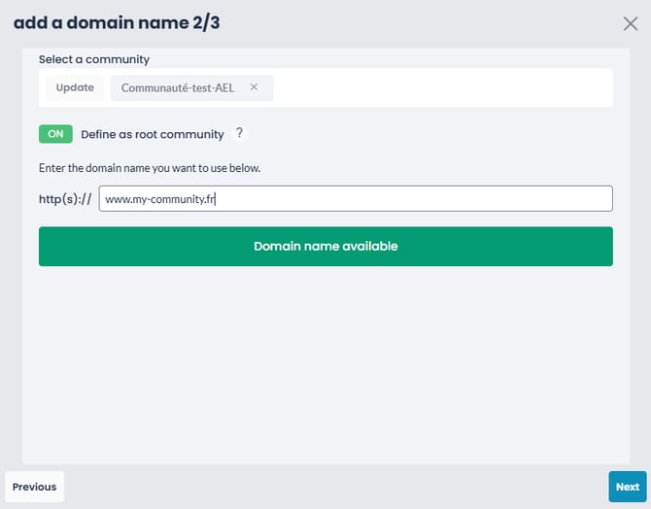Open community selector via its empty area
This screenshot has width=651, height=509.
[x=442, y=88]
